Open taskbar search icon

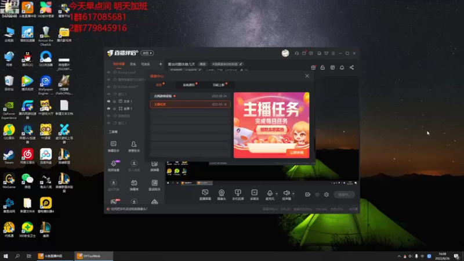point(17,256)
